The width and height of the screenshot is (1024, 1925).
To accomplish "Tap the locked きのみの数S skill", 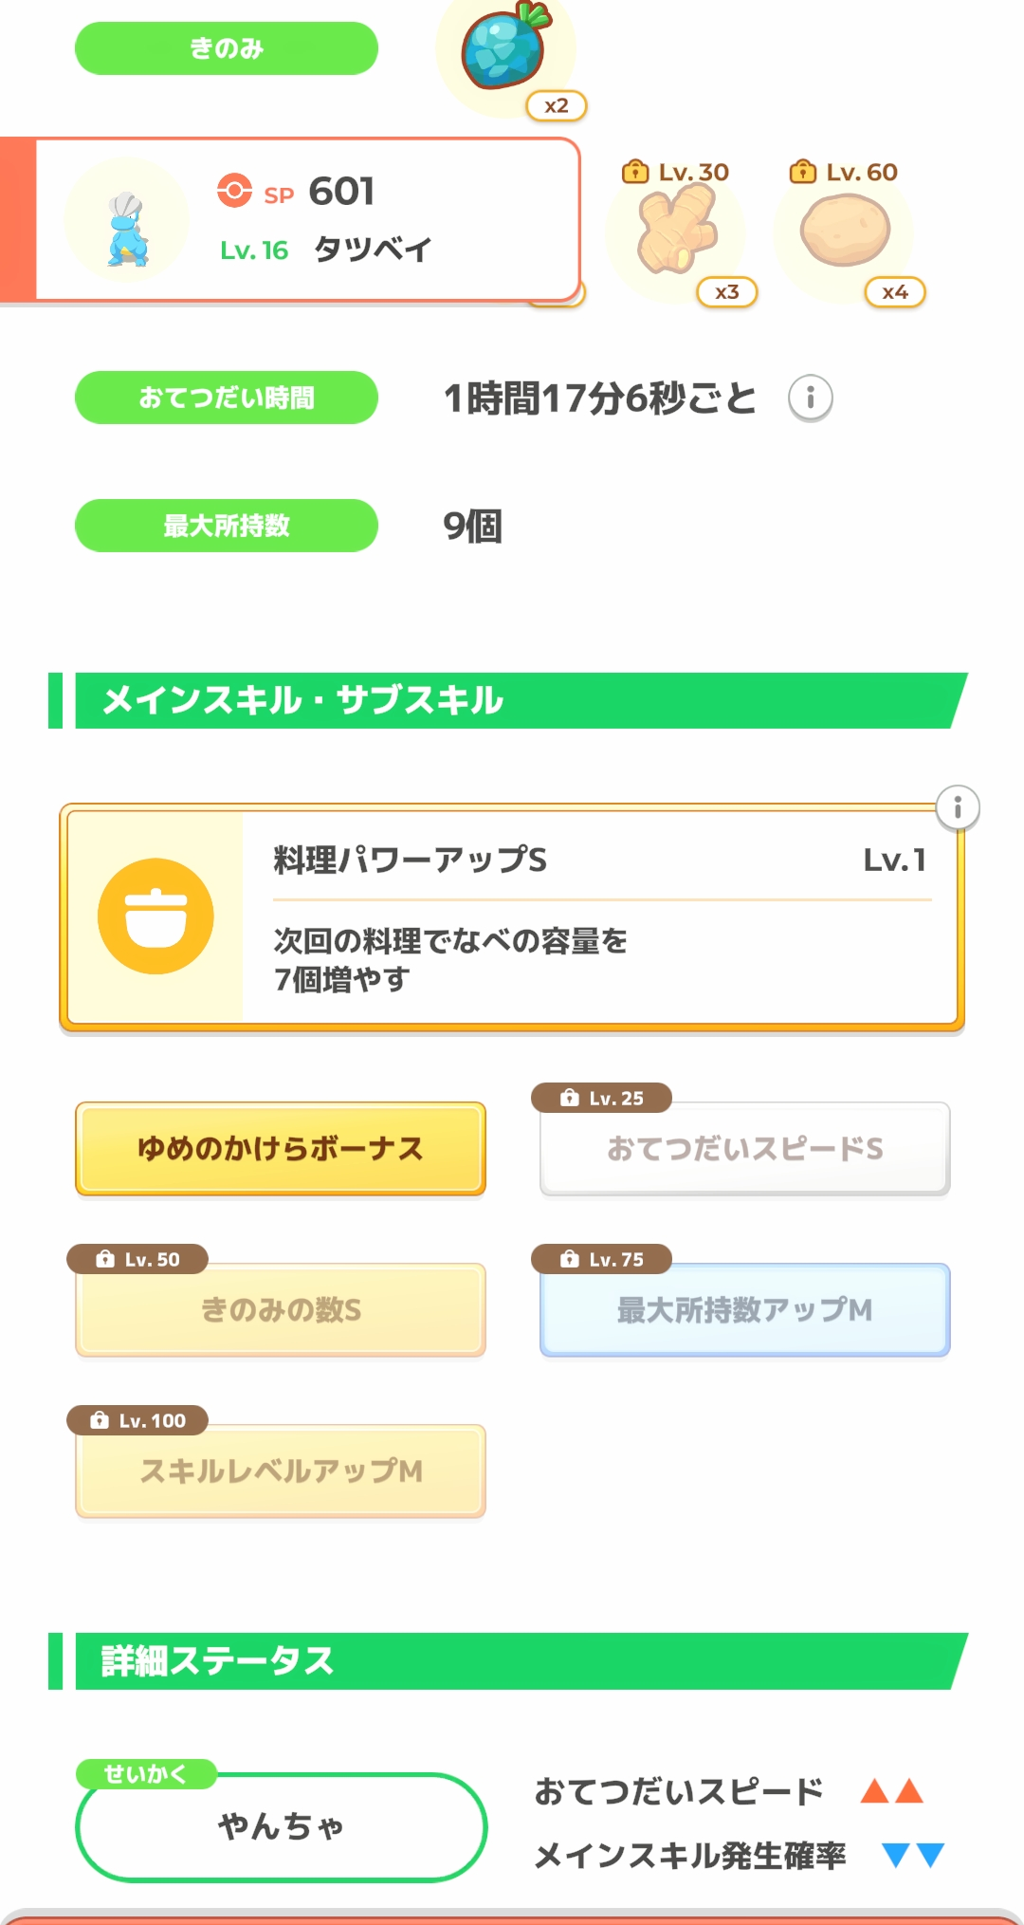I will (281, 1310).
